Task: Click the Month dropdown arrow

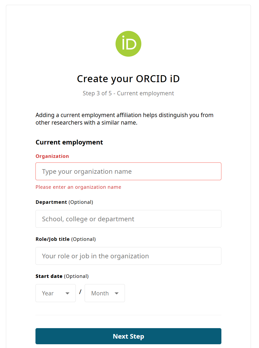Action: [x=117, y=293]
